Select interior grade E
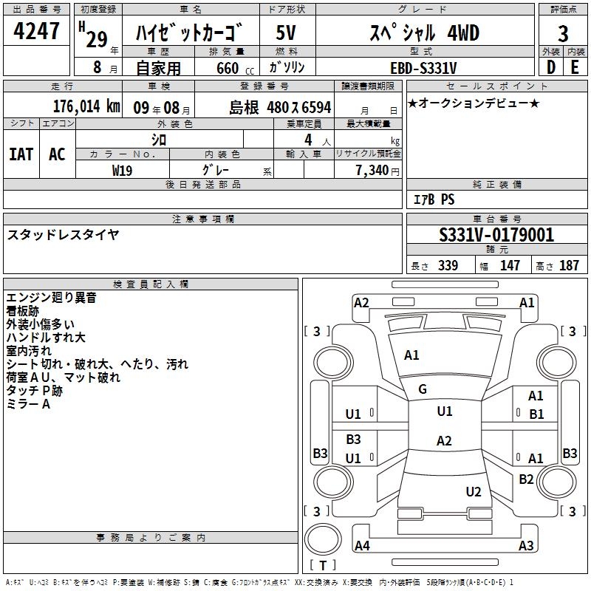The height and width of the screenshot is (591, 591). point(575,67)
